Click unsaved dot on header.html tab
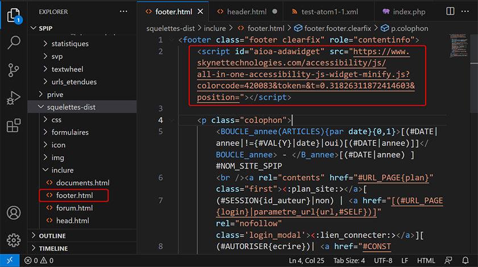 click(275, 11)
